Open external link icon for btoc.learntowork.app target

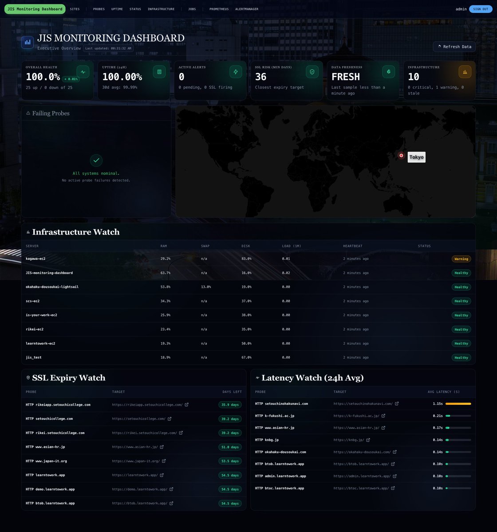click(393, 488)
